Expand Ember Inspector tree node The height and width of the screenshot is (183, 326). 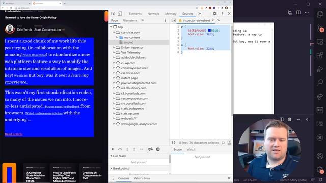pyautogui.click(x=114, y=47)
